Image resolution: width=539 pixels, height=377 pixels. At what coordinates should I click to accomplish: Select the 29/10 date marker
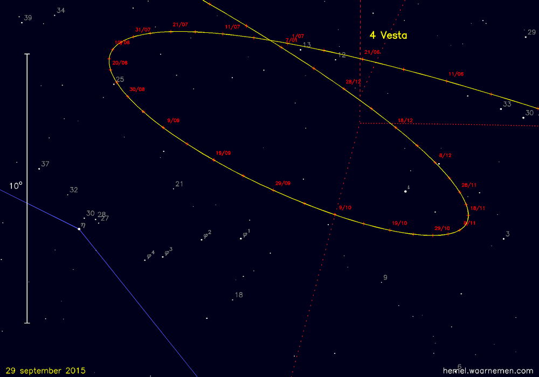tap(441, 229)
